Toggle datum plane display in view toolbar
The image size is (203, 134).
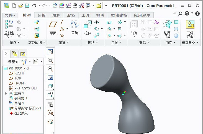[50, 121]
